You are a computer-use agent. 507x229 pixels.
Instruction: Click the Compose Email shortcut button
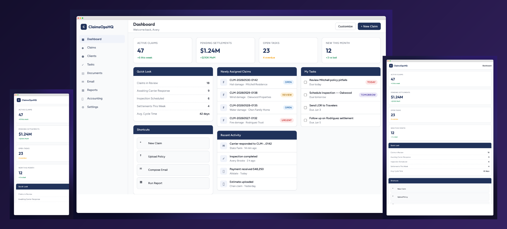pyautogui.click(x=173, y=170)
